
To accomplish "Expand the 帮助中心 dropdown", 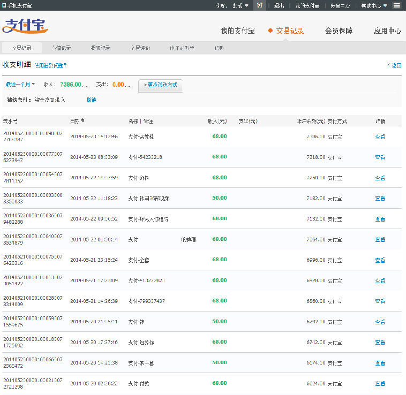I will (x=374, y=5).
